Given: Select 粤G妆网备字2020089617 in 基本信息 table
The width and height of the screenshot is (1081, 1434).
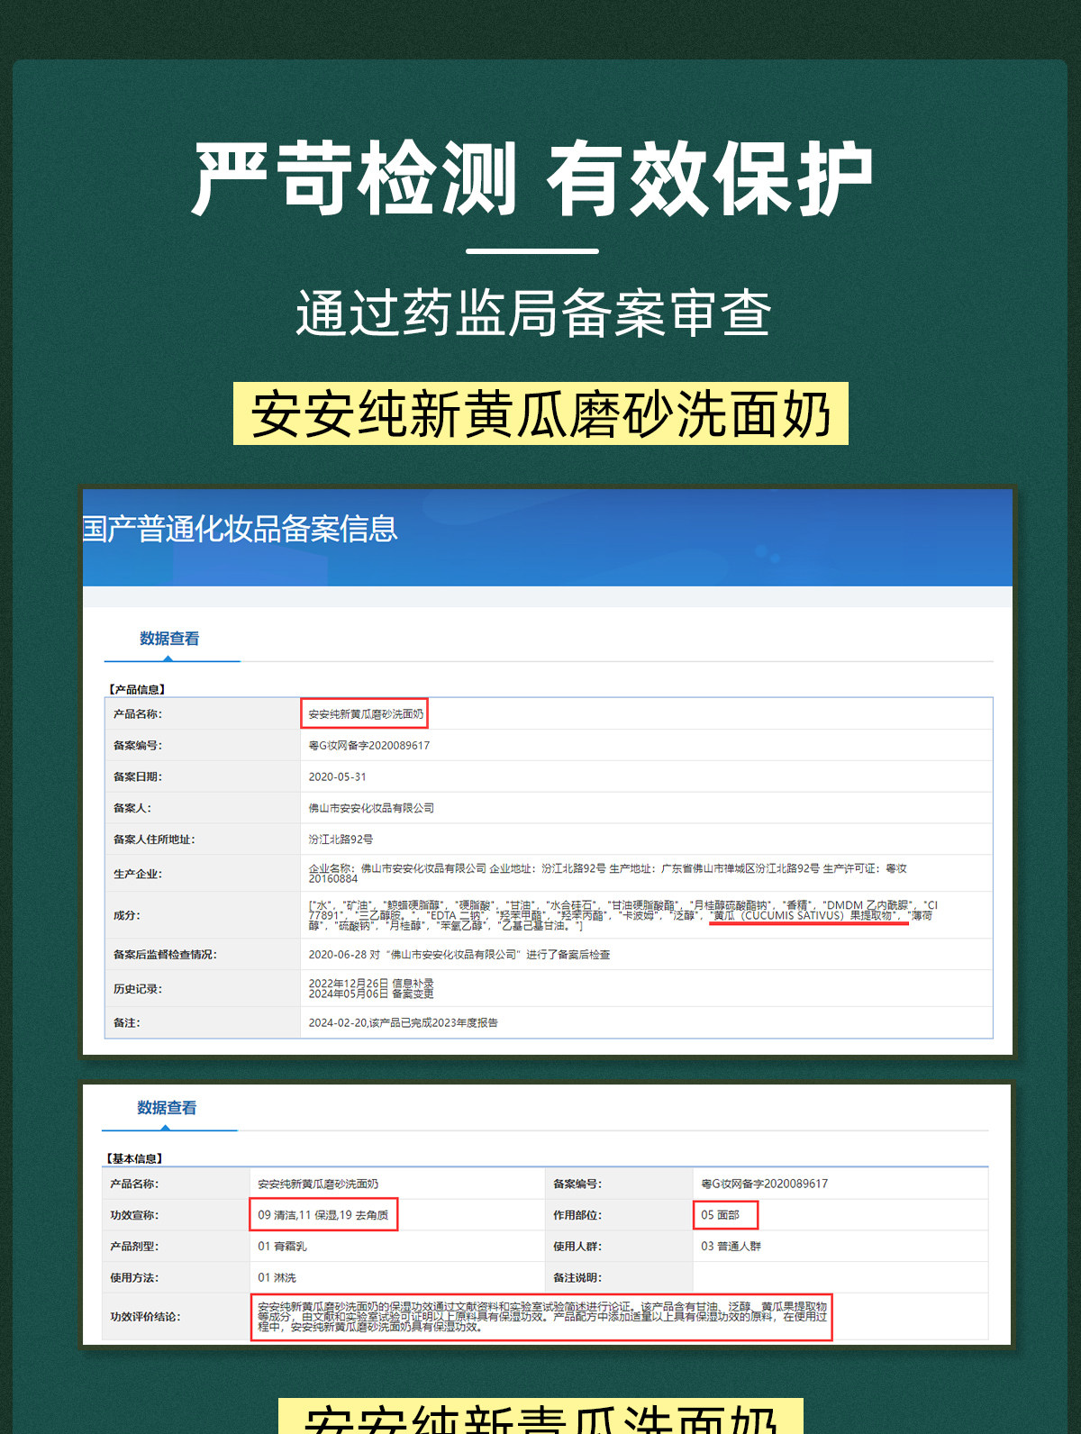Looking at the screenshot, I should (x=765, y=1184).
